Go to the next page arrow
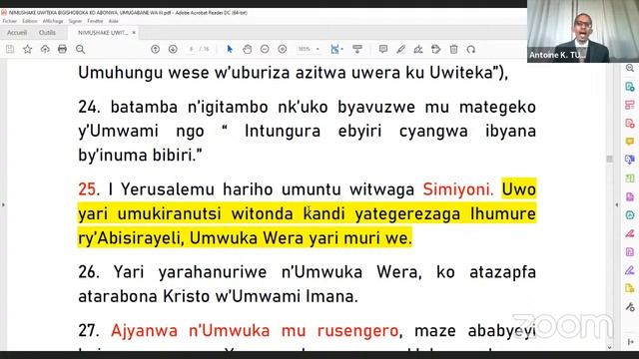The image size is (639, 359). [173, 49]
